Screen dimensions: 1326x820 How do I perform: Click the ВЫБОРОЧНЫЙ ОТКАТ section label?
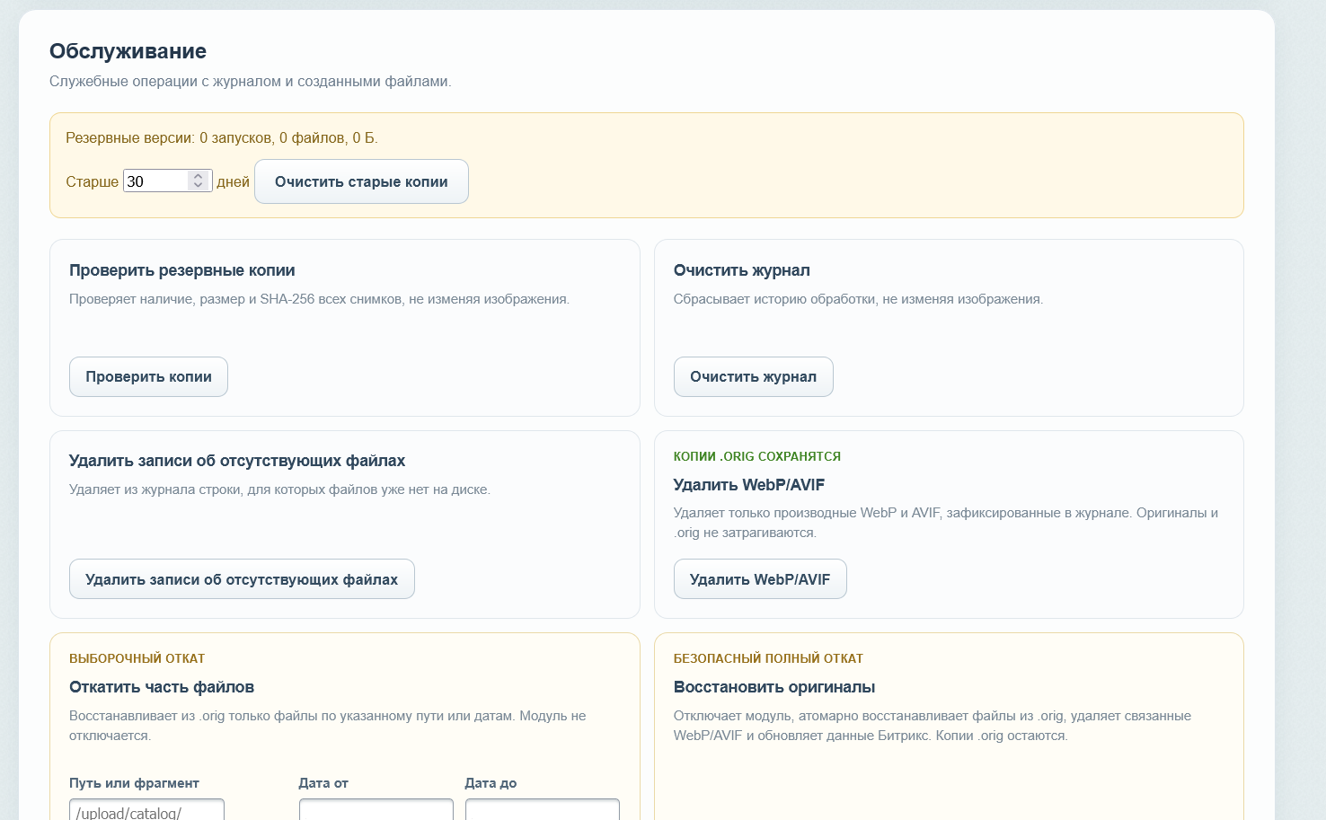click(137, 658)
